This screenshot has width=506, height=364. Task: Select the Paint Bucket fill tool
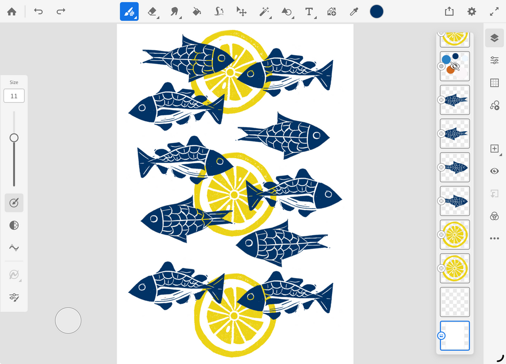pyautogui.click(x=197, y=12)
